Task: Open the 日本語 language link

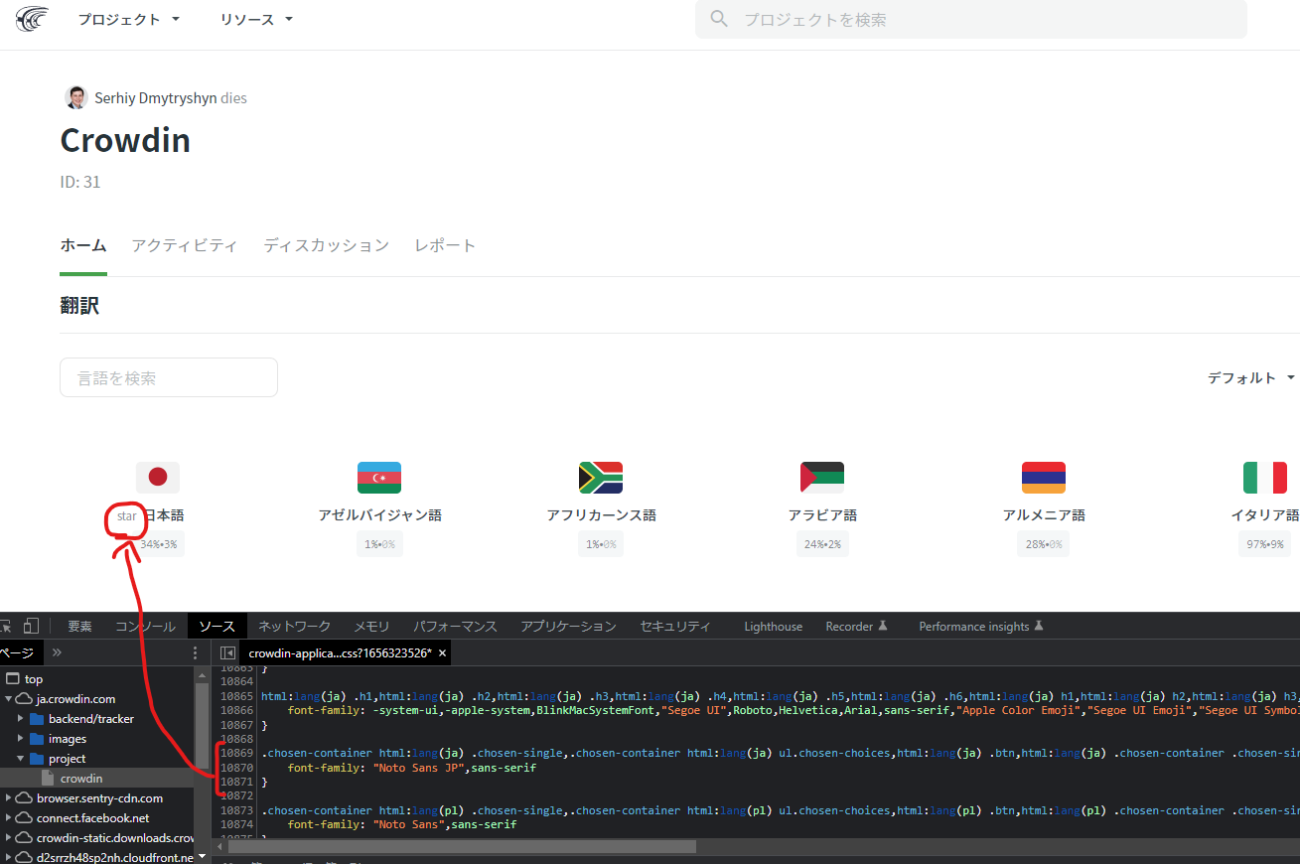Action: [164, 515]
